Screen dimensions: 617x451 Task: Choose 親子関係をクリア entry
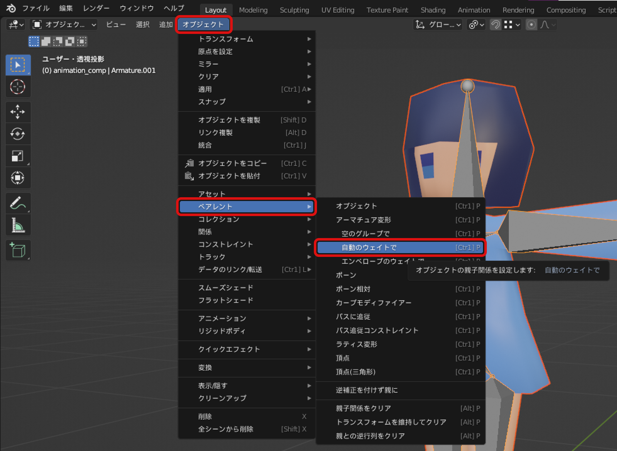click(400, 408)
